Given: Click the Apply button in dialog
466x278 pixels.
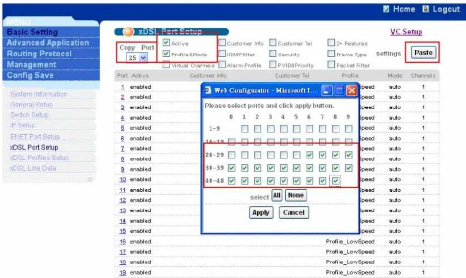Looking at the screenshot, I should (261, 213).
